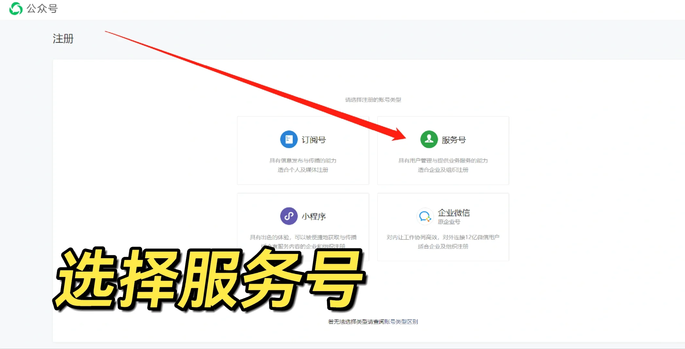Click the green 服务号 person icon

[x=429, y=139]
